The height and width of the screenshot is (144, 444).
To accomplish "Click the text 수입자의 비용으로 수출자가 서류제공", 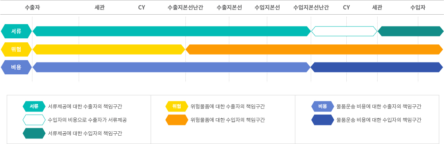I will tap(87, 120).
